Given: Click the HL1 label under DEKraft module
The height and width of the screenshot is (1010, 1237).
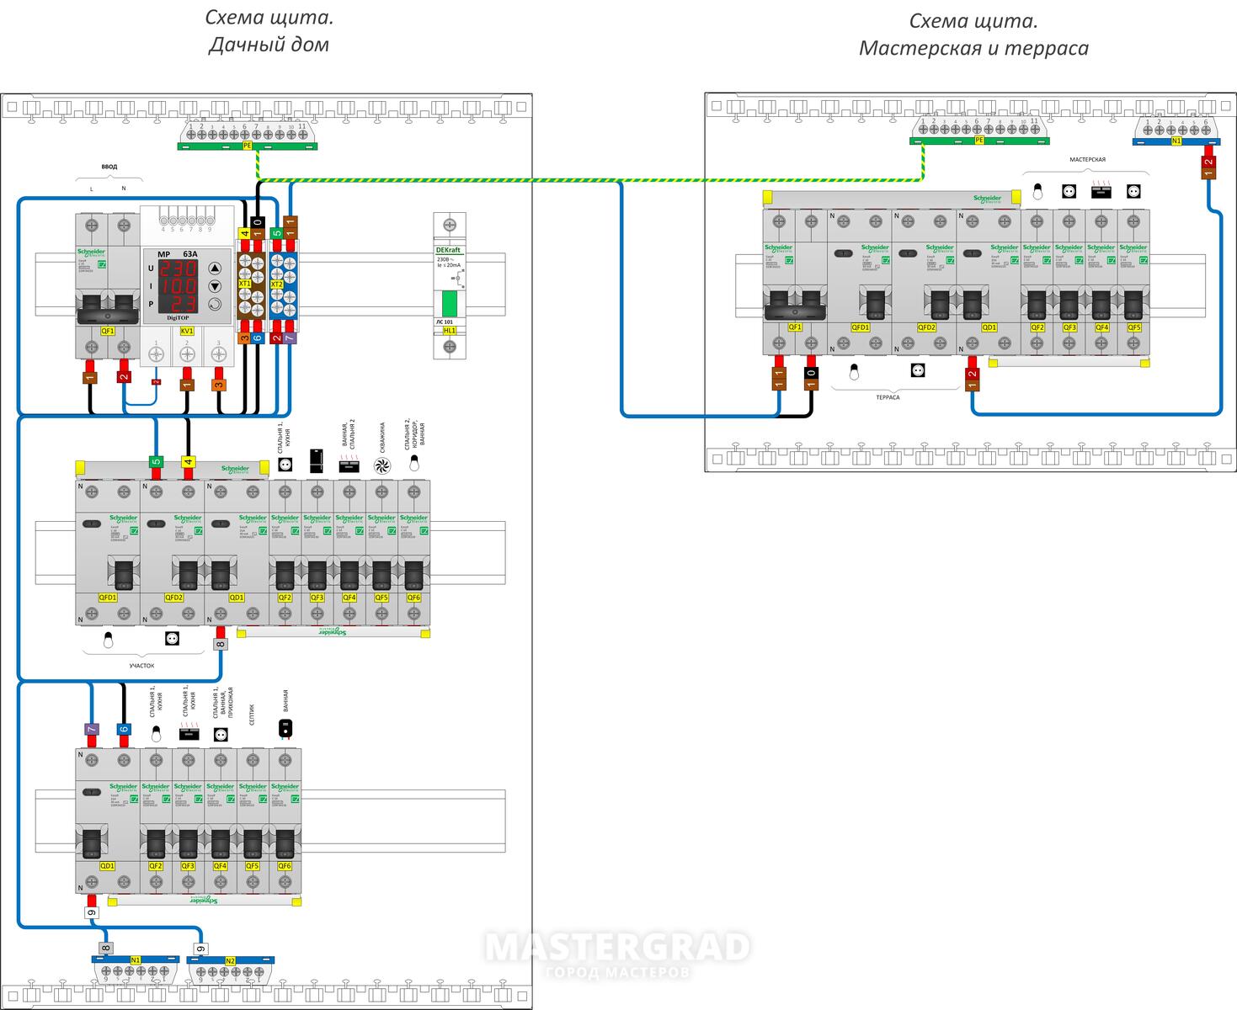Looking at the screenshot, I should [x=450, y=331].
